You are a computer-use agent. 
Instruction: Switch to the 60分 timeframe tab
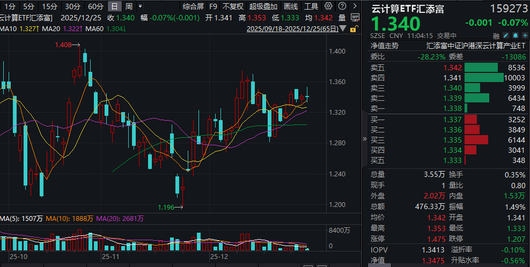[x=95, y=7]
